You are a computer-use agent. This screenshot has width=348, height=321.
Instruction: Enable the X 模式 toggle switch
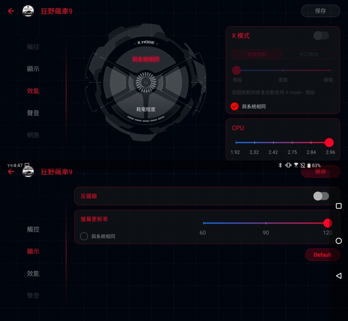coord(321,35)
